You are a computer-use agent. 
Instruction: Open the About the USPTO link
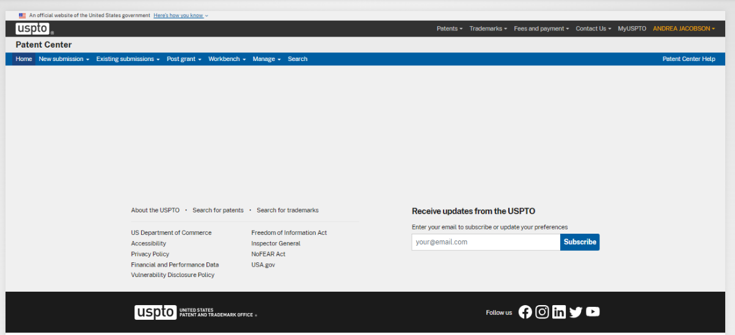(x=155, y=210)
